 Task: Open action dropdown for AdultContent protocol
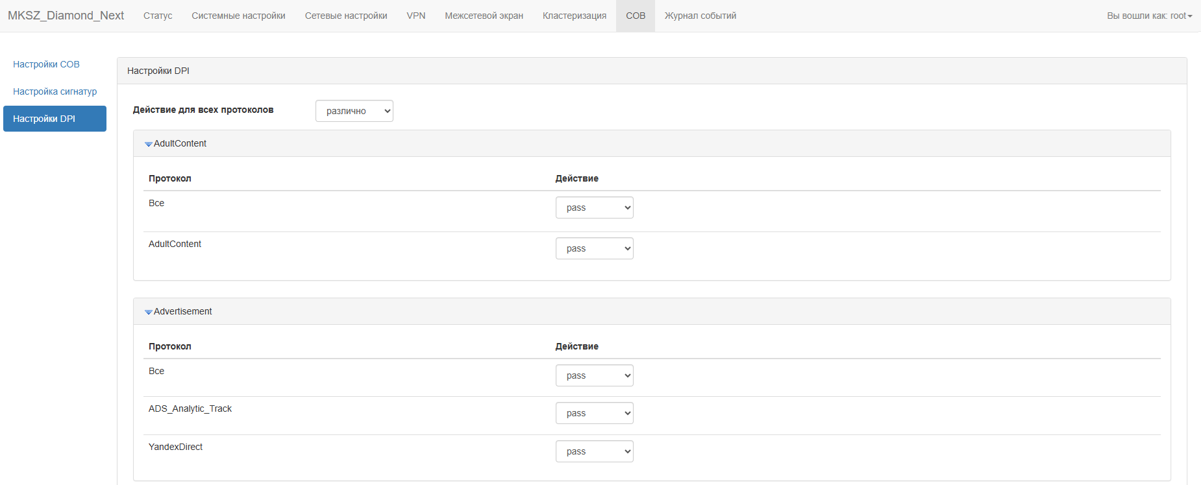[x=594, y=248]
